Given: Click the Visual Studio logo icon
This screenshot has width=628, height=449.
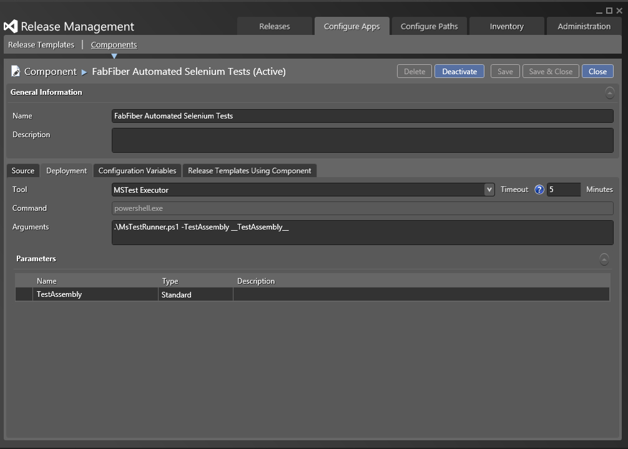Looking at the screenshot, I should click(11, 26).
